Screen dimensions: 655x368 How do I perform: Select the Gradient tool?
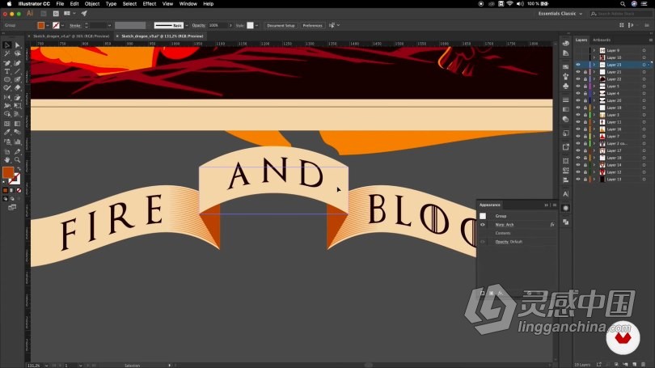click(x=17, y=124)
